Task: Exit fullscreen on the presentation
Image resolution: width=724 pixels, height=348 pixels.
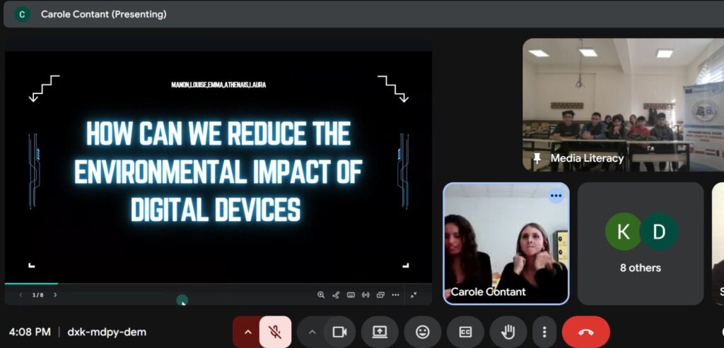Action: [414, 295]
